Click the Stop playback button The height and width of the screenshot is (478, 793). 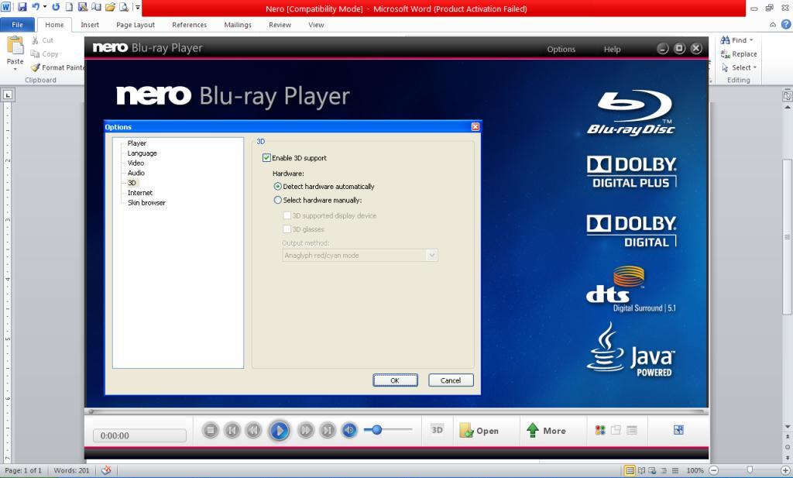(211, 431)
